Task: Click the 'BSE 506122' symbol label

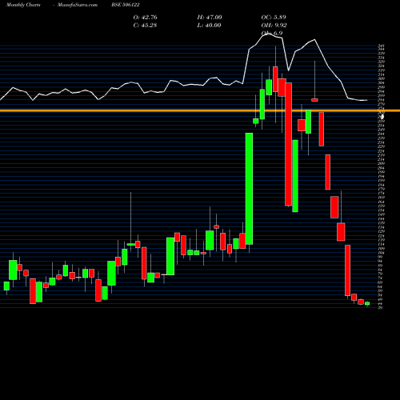Action: pos(126,5)
